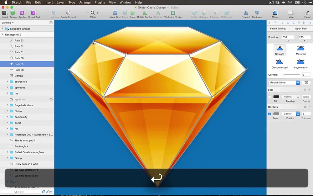This screenshot has width=313, height=196.
Task: Apply the Union boolean operation
Action: (194, 13)
